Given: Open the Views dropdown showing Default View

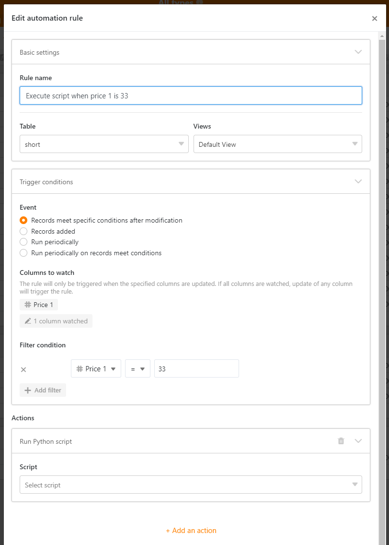Looking at the screenshot, I should tap(277, 144).
